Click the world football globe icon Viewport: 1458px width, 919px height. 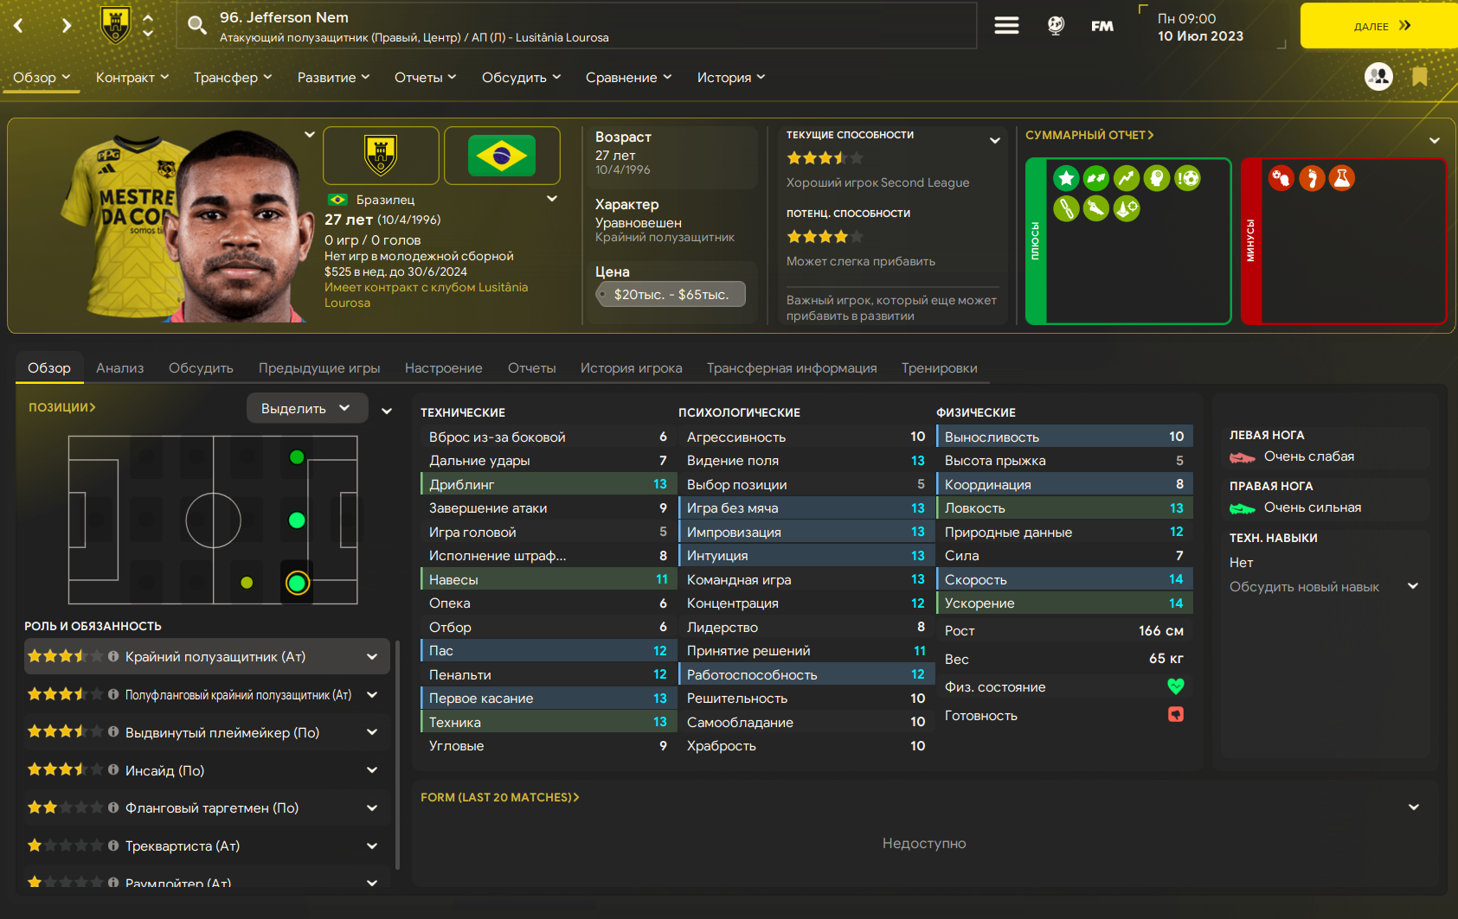pos(1056,25)
